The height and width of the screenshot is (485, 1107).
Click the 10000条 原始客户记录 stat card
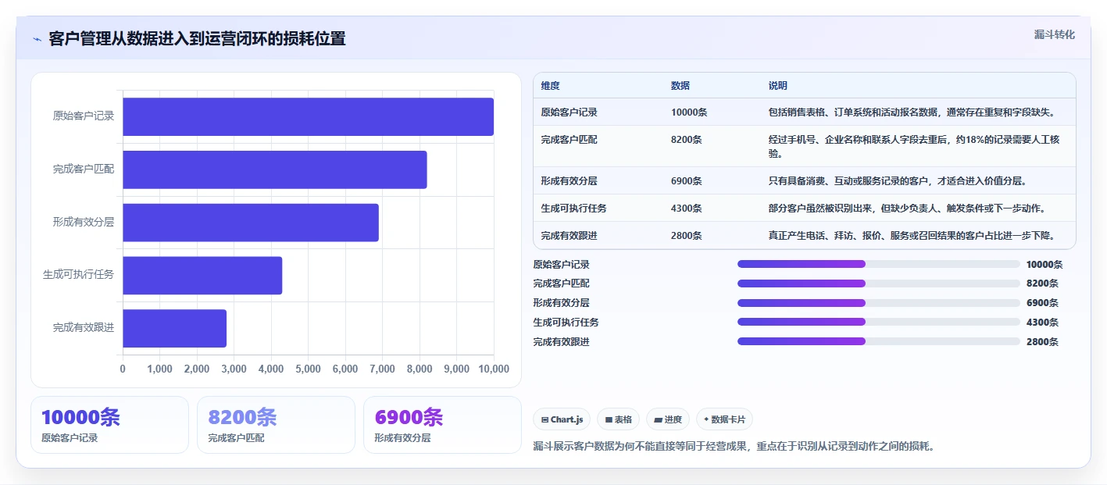(x=110, y=425)
